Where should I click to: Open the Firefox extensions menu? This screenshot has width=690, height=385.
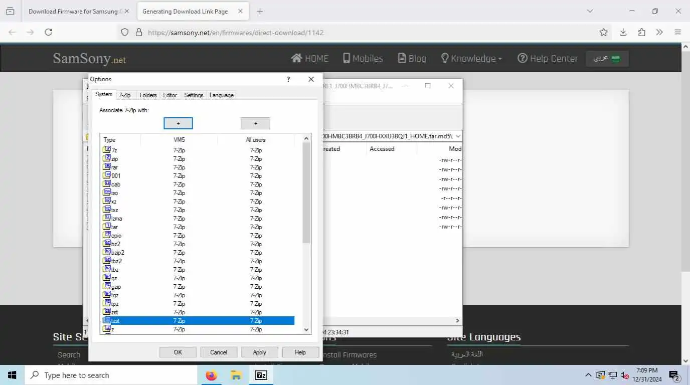point(641,32)
